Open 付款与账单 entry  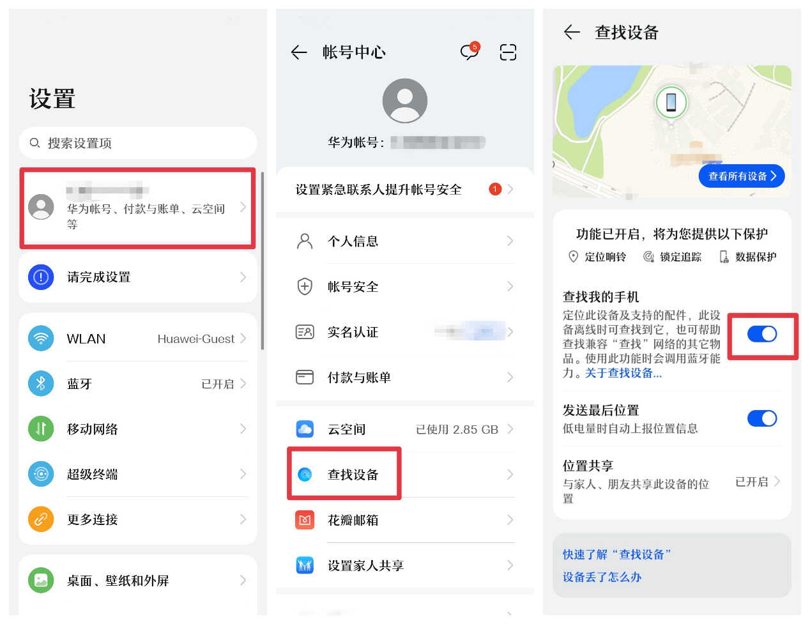coord(405,377)
